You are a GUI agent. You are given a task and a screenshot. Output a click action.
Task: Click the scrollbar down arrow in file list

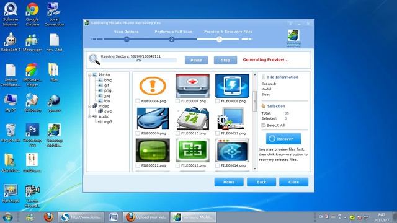[255, 169]
